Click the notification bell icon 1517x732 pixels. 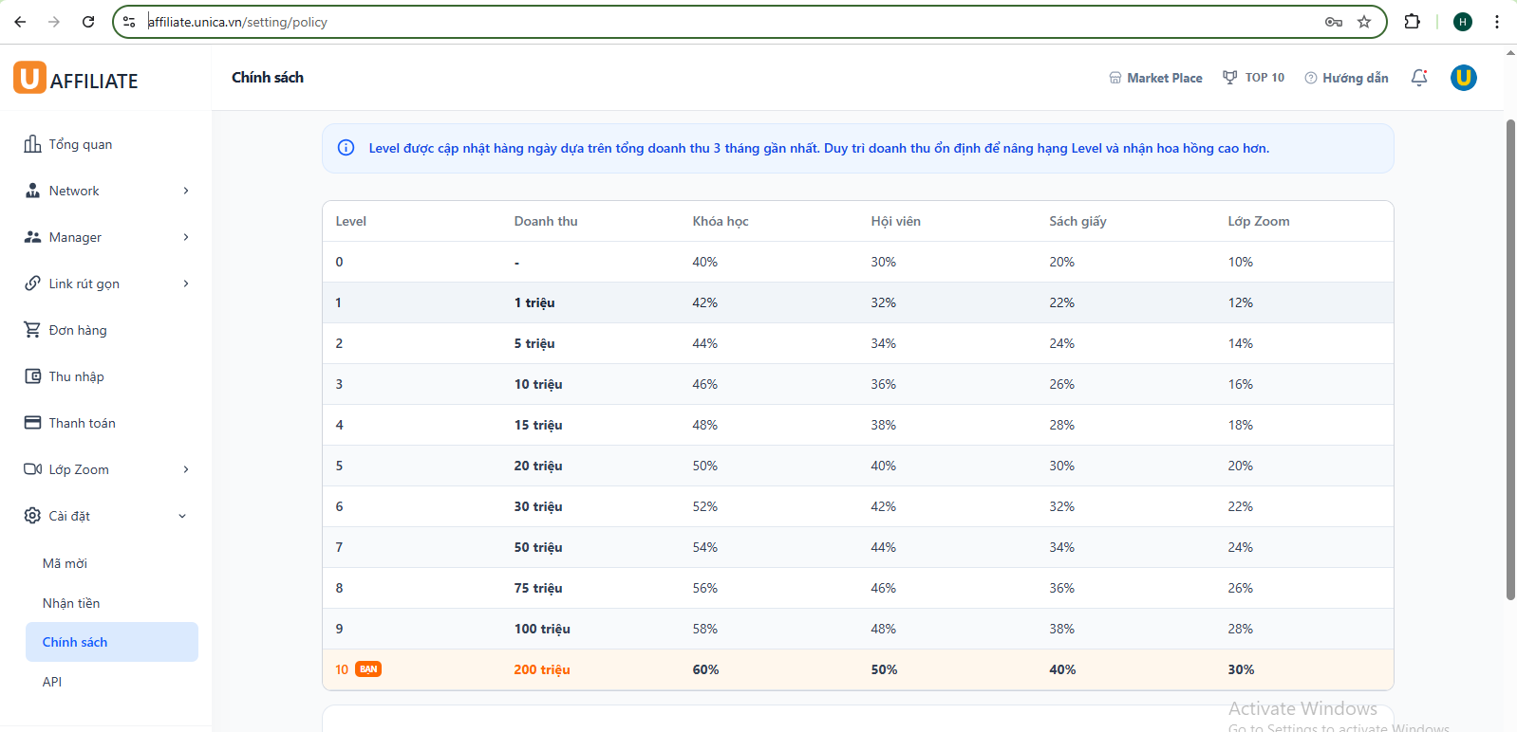1418,78
